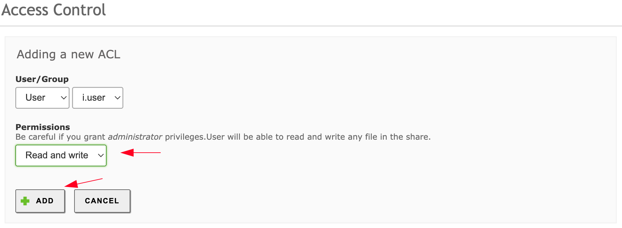
Task: Click the green plus icon on ADD
Action: pyautogui.click(x=25, y=201)
